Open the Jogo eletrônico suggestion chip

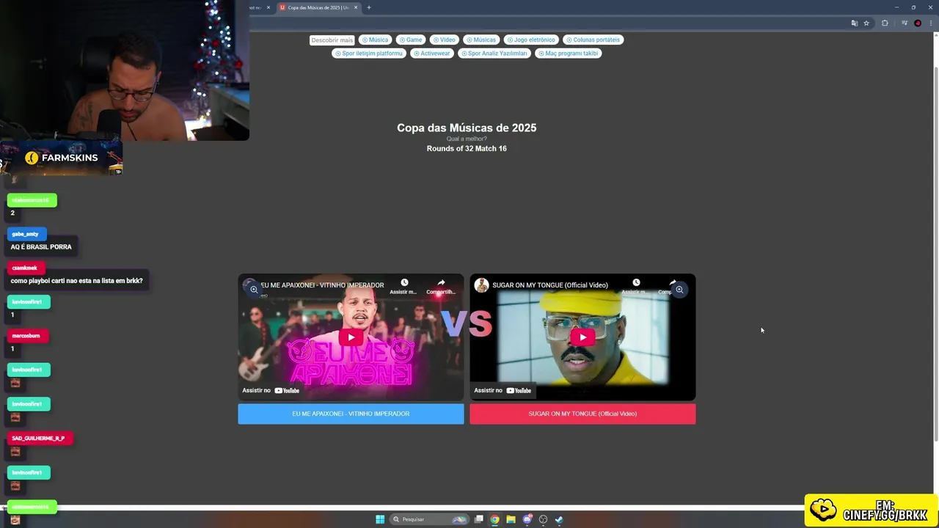point(531,40)
